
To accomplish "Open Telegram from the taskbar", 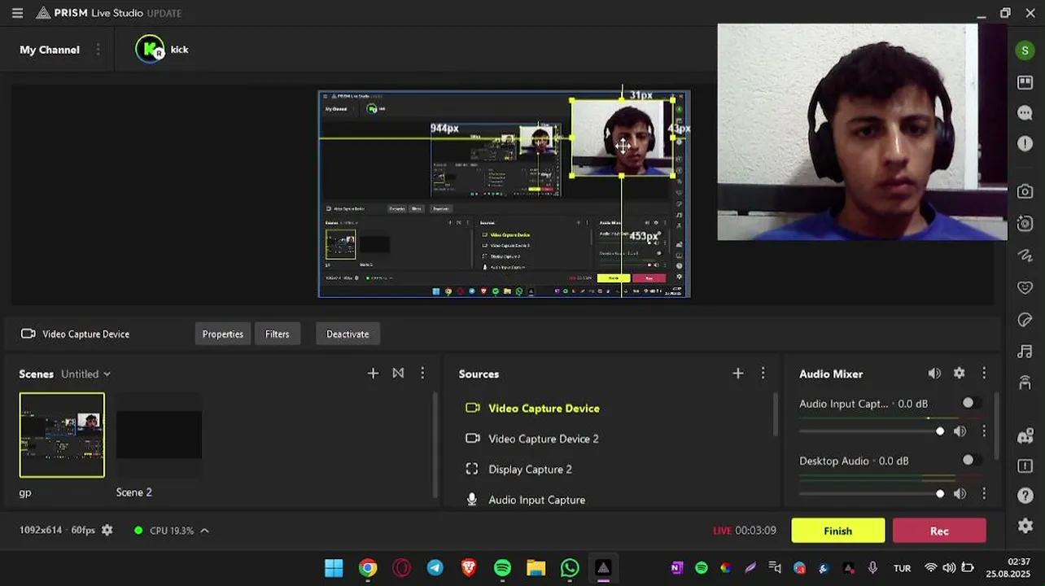I will 435,568.
